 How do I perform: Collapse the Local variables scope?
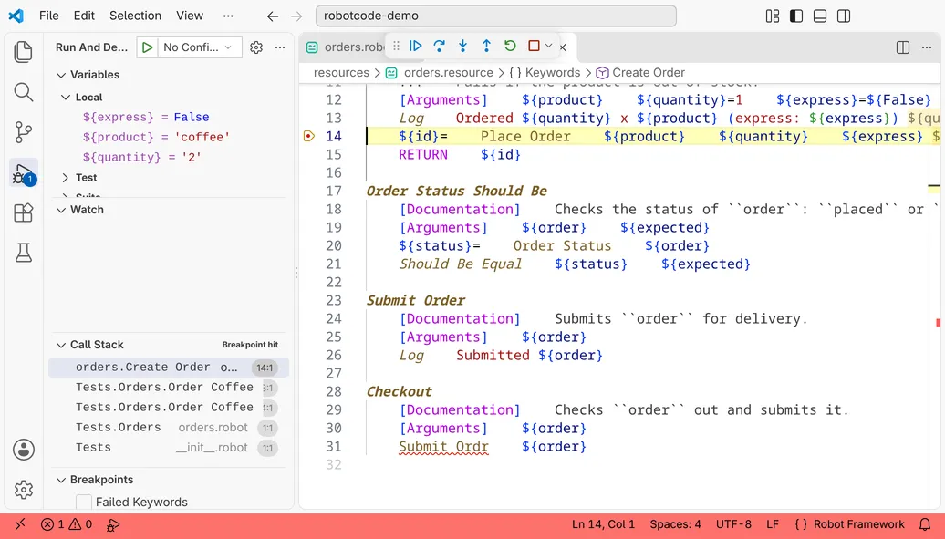click(66, 97)
